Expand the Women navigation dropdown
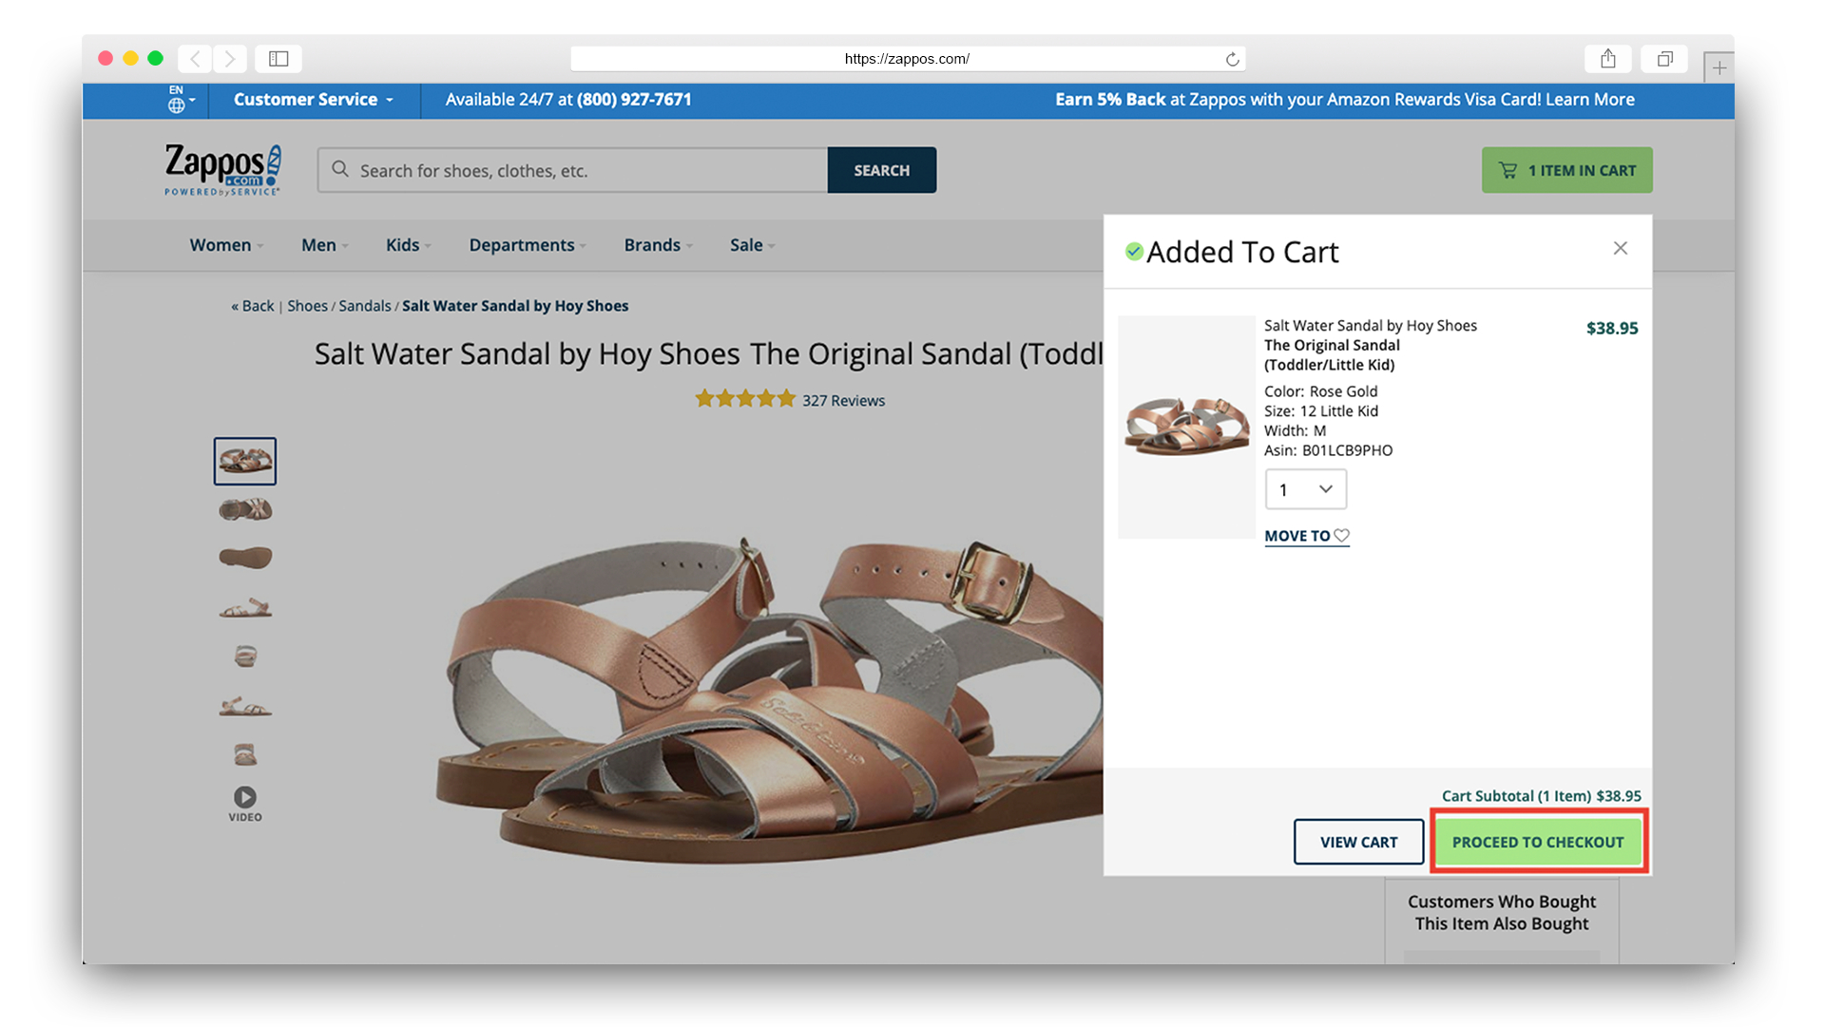1825x1027 pixels. tap(224, 244)
